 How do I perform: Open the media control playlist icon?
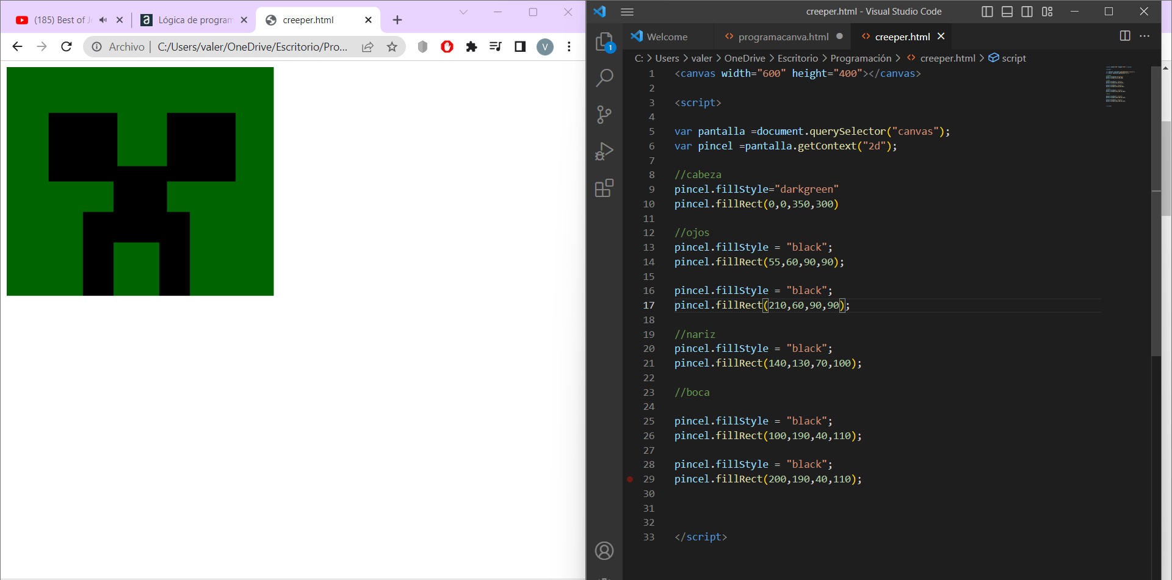495,46
